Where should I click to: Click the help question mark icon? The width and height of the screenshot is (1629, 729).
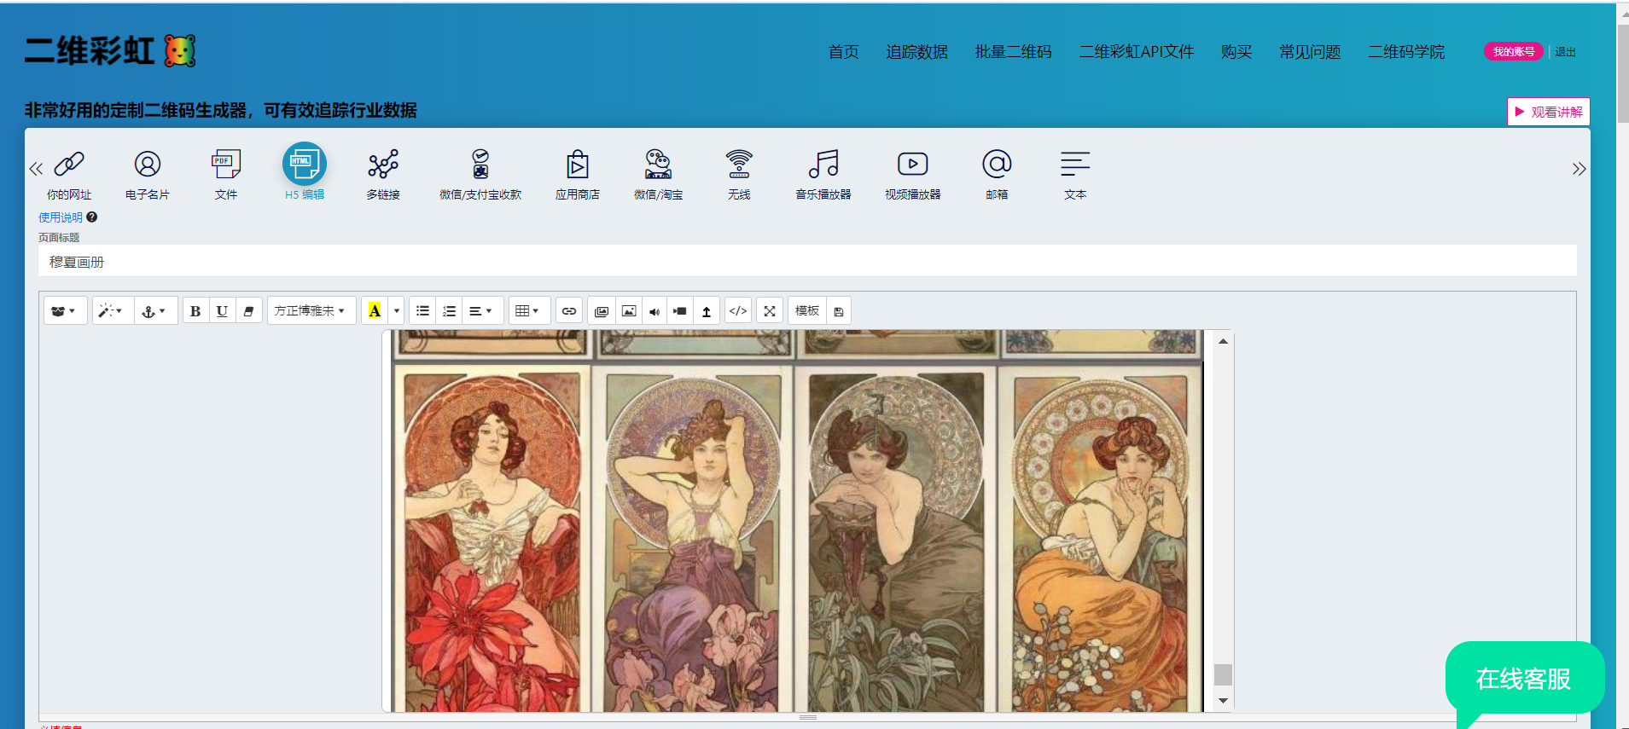(92, 217)
